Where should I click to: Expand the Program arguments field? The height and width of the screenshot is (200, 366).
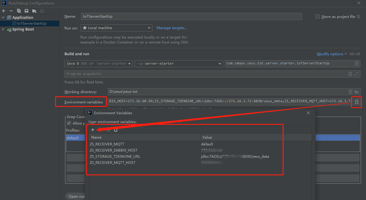tap(357, 74)
